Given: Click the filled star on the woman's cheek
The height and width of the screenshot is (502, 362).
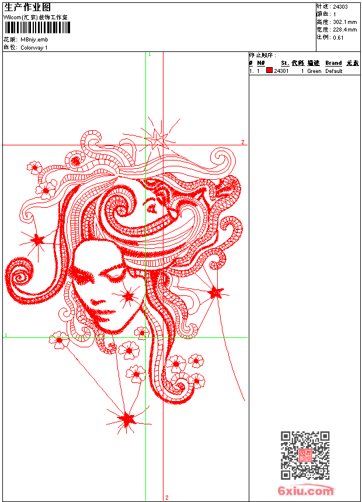Looking at the screenshot, I should [x=128, y=296].
